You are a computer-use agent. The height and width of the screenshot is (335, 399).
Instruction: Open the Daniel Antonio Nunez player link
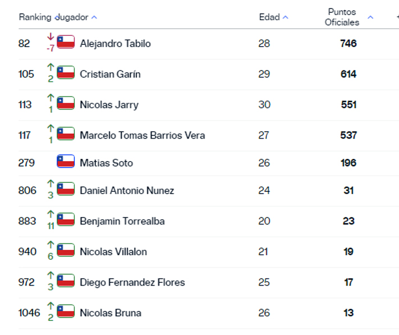click(126, 190)
